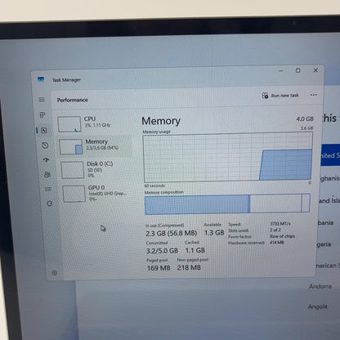The width and height of the screenshot is (340, 340).
Task: Open the three-dot more options menu
Action: [314, 95]
